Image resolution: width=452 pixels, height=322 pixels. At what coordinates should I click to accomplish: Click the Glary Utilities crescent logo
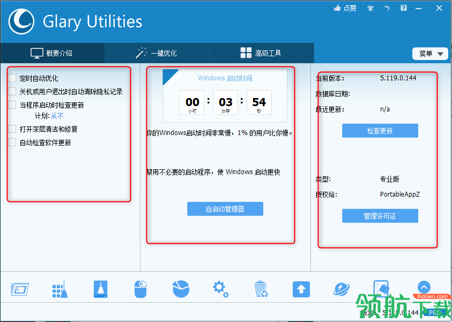pos(21,21)
